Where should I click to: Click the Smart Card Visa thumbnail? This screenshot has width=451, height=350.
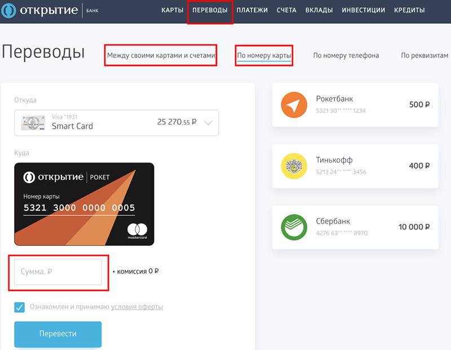pyautogui.click(x=33, y=123)
